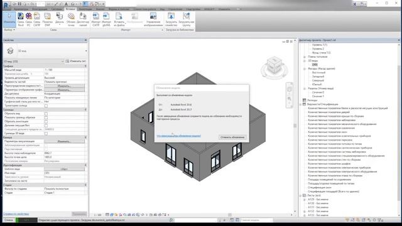This screenshot has height=226, width=402.
Task: Switch to the Аннотации ribbon tab
Action: pyautogui.click(x=85, y=9)
